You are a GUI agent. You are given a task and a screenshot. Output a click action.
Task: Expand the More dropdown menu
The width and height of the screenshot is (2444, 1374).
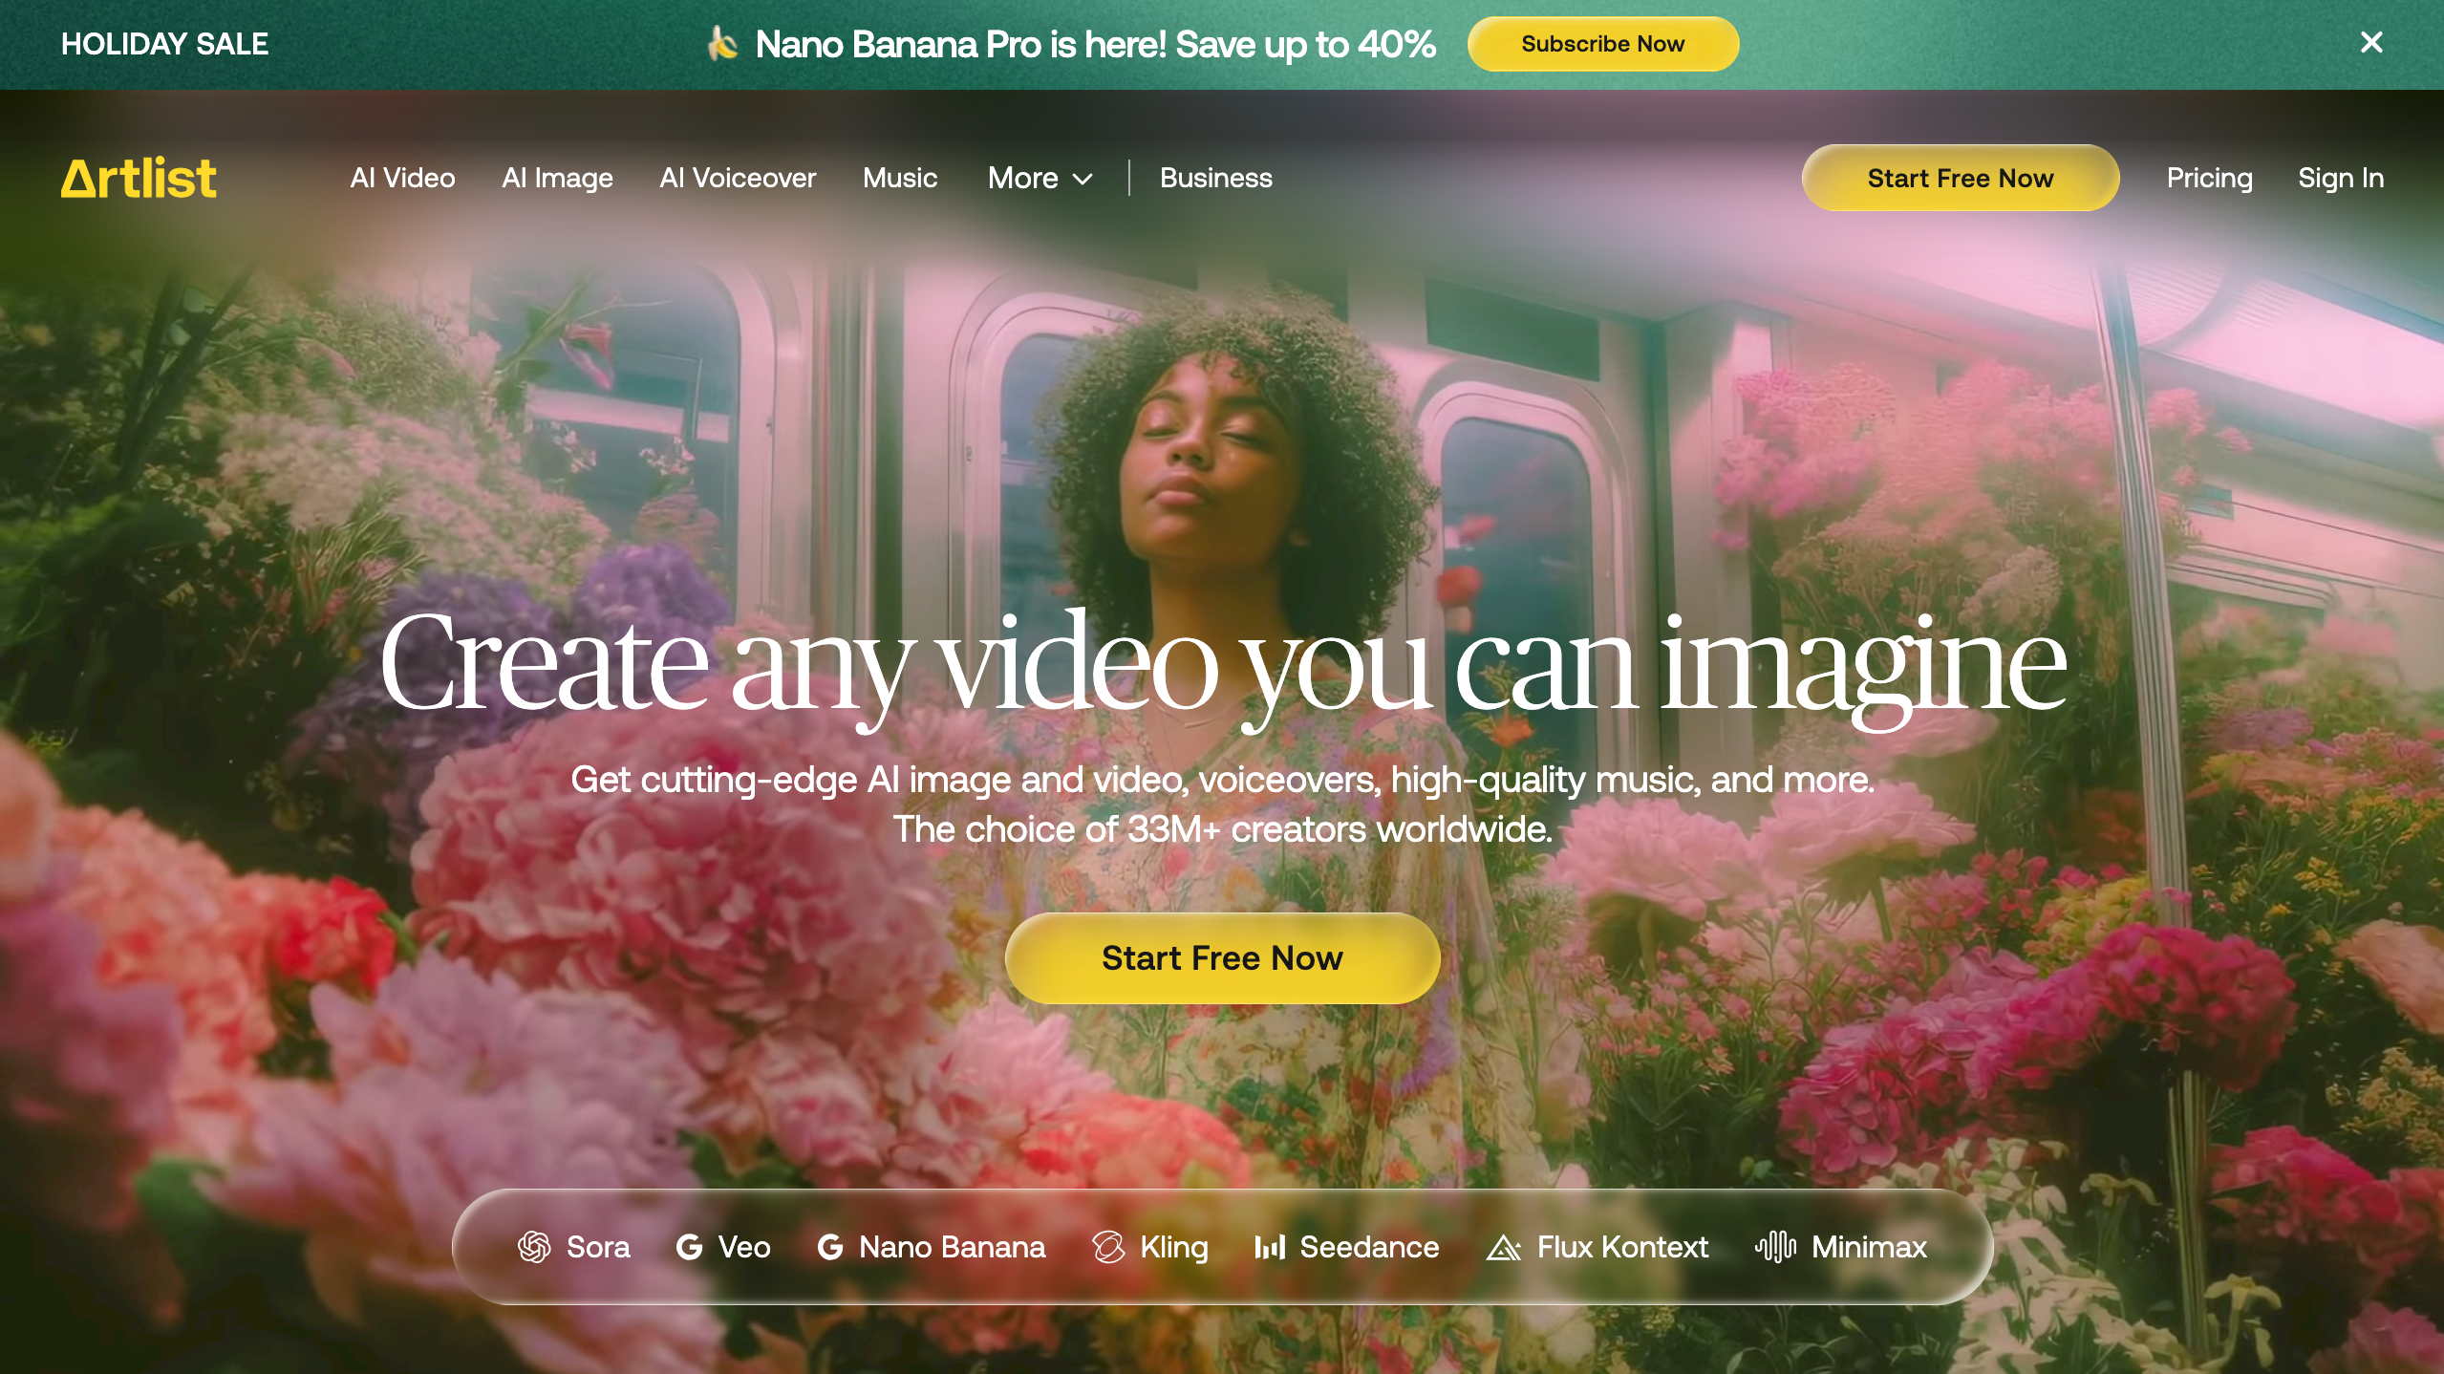[1023, 178]
